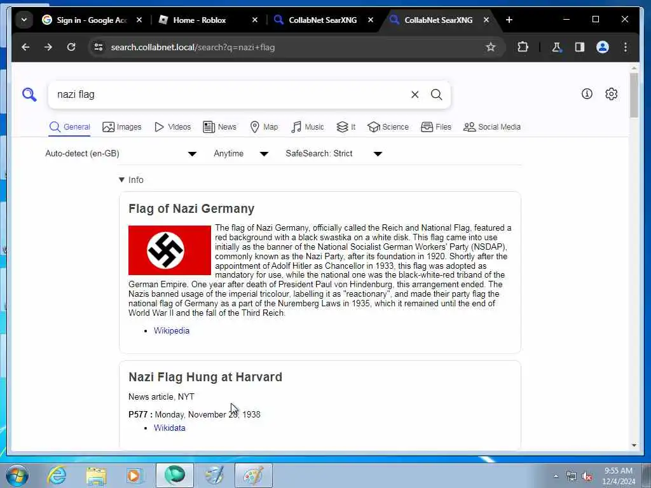Select the Videos search category

172,127
